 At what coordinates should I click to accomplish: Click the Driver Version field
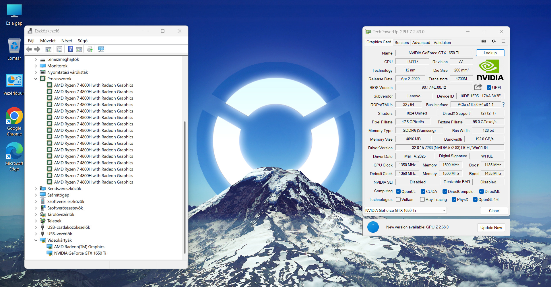[x=450, y=148]
